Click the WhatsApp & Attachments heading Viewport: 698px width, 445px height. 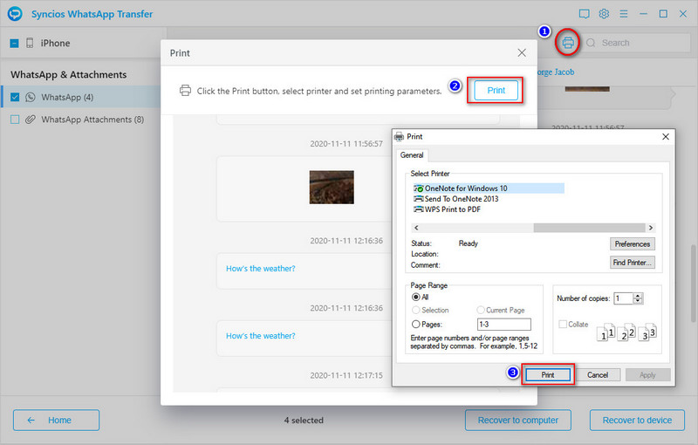click(x=69, y=74)
